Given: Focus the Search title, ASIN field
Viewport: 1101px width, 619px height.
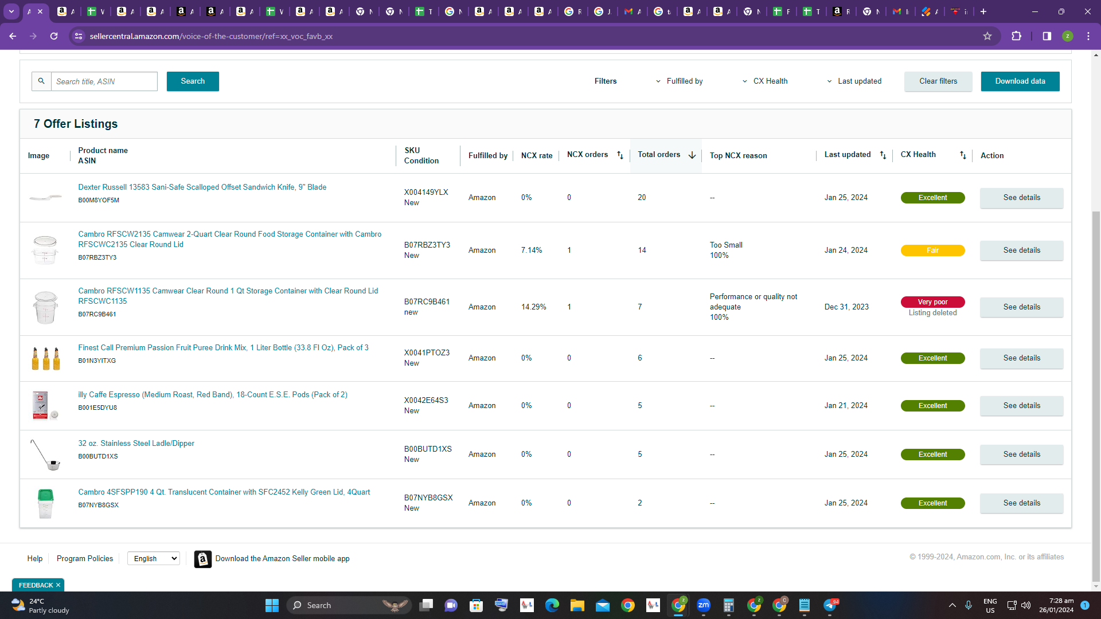Looking at the screenshot, I should point(104,81).
